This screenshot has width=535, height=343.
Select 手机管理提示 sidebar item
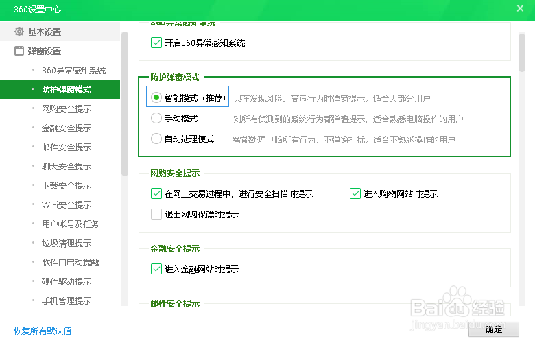[67, 301]
